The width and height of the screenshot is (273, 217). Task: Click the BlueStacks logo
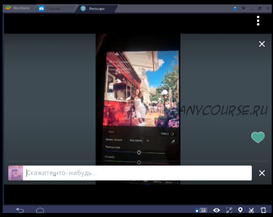[7, 8]
